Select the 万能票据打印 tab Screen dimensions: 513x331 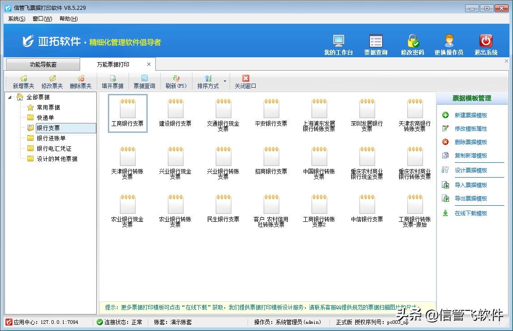[113, 64]
